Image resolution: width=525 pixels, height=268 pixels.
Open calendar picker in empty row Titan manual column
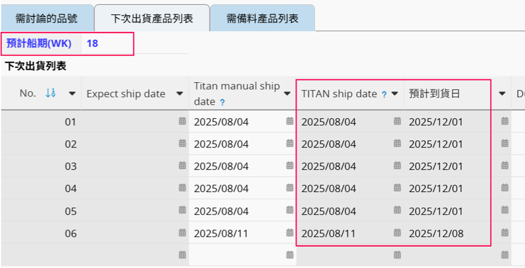pos(290,255)
